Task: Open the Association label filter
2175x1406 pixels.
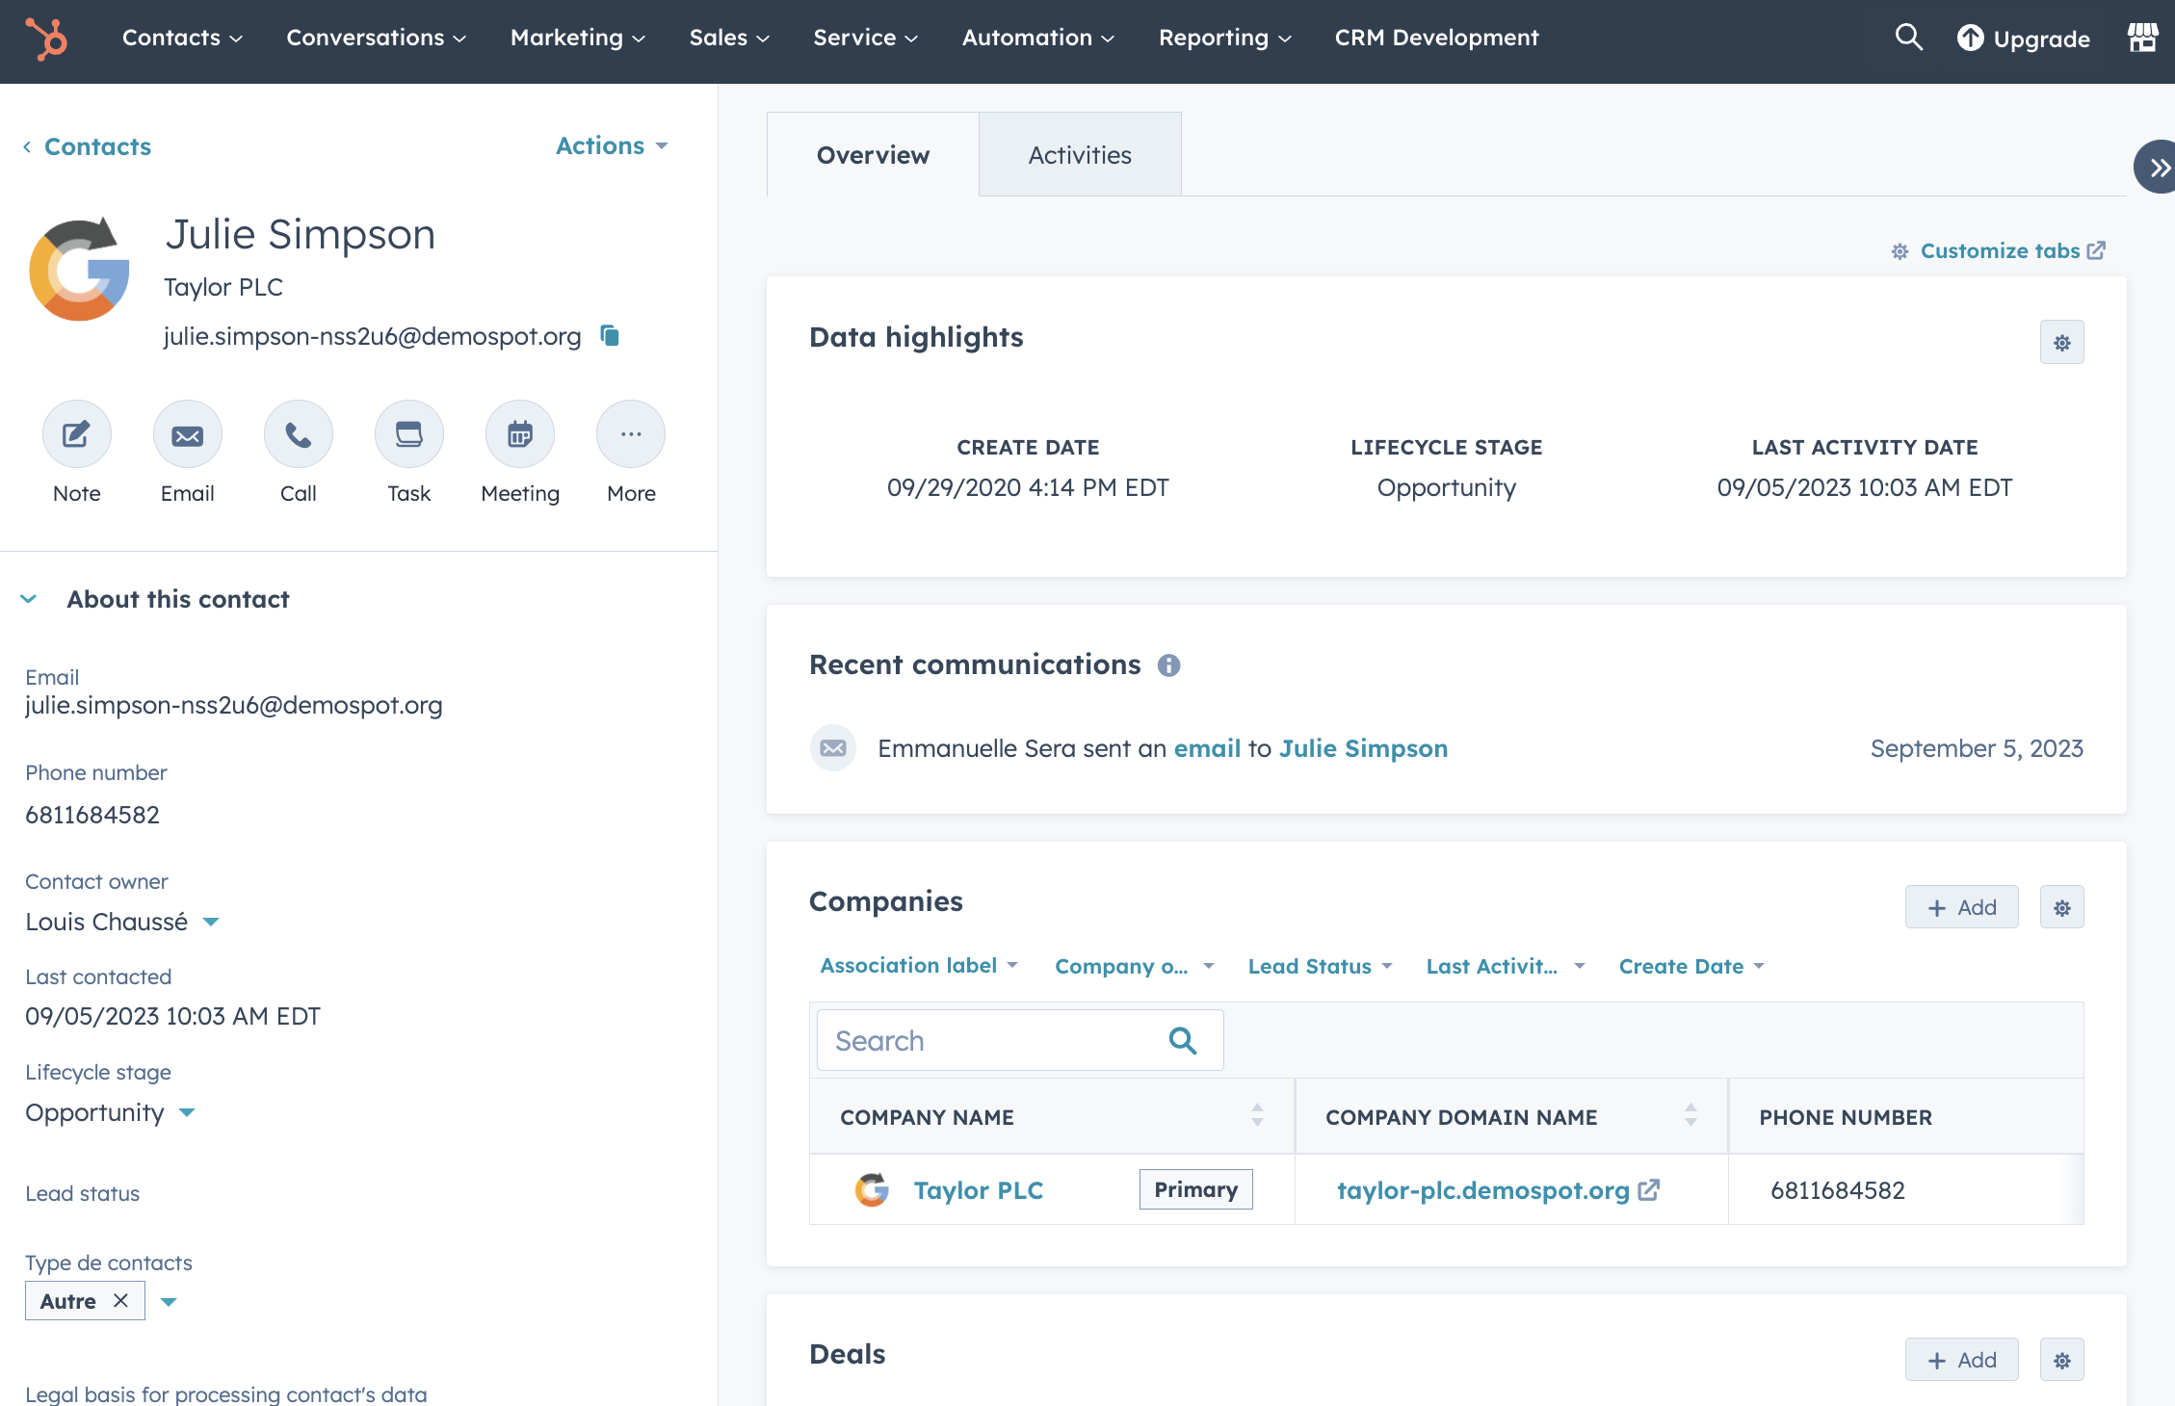Action: tap(917, 965)
